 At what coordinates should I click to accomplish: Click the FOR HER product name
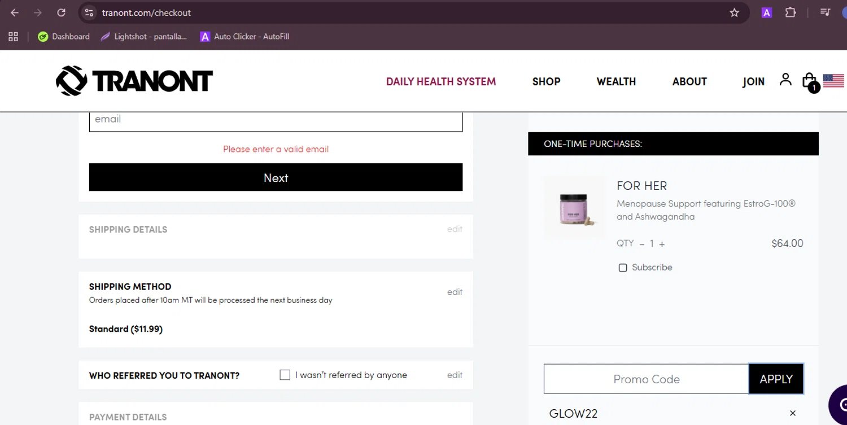641,186
